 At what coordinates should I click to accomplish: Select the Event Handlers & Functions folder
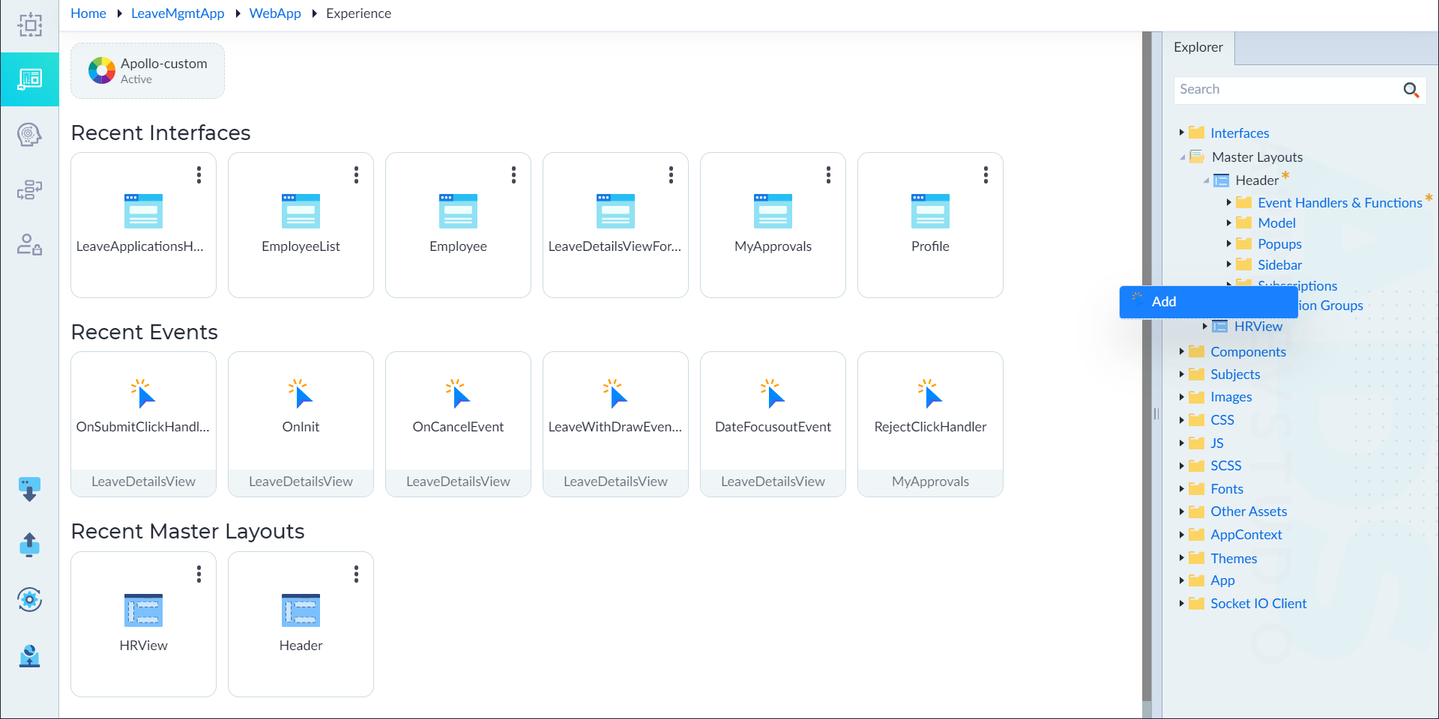coord(1339,203)
